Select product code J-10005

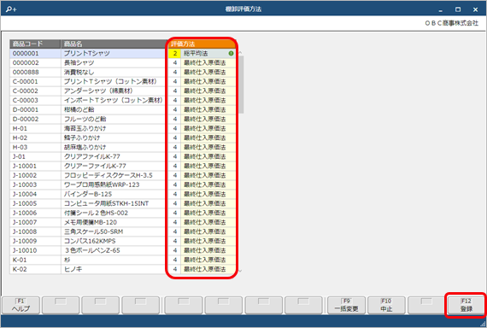coord(25,203)
